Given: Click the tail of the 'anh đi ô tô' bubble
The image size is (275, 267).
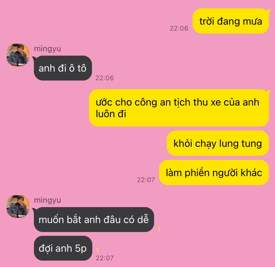Looking at the screenshot, I should pos(34,58).
